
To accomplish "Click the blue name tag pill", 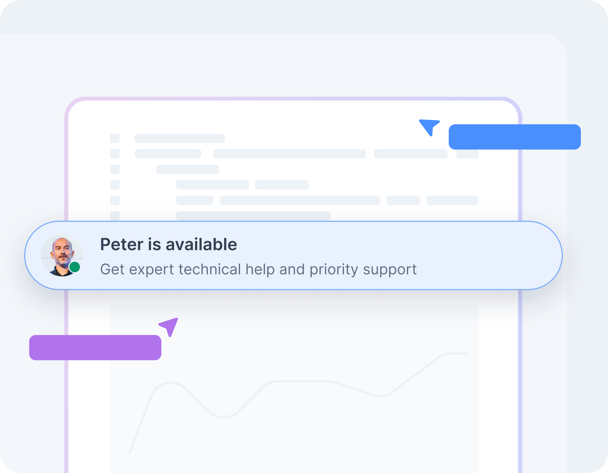I will coord(514,137).
